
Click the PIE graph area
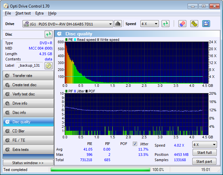(136, 62)
